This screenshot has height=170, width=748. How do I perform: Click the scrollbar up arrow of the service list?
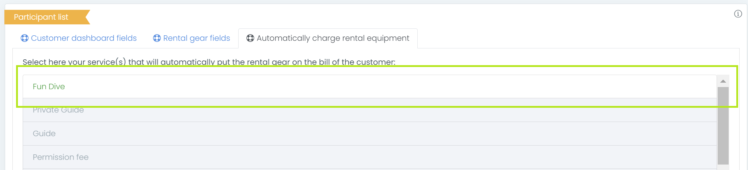pyautogui.click(x=723, y=81)
